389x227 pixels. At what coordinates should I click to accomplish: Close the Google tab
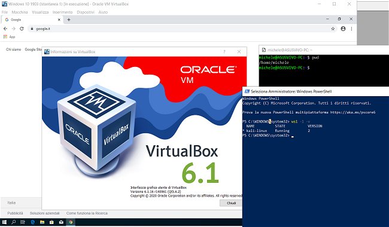click(x=59, y=20)
